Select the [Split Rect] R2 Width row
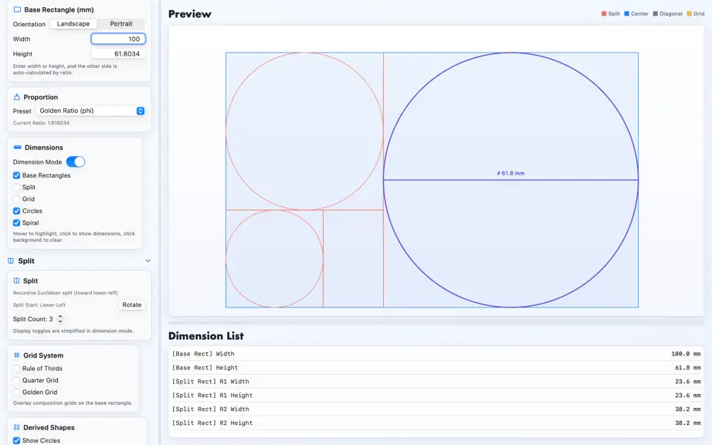This screenshot has height=445, width=712. tap(436, 409)
